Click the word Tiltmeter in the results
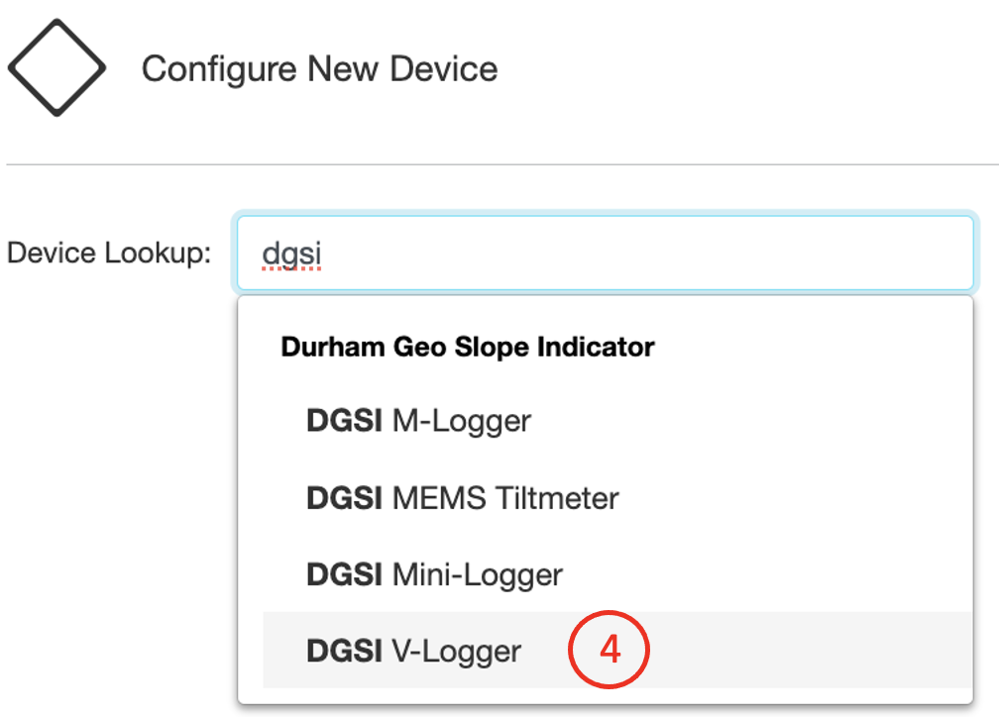This screenshot has width=999, height=717. 557,498
